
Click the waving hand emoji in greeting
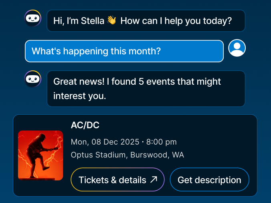pos(111,21)
